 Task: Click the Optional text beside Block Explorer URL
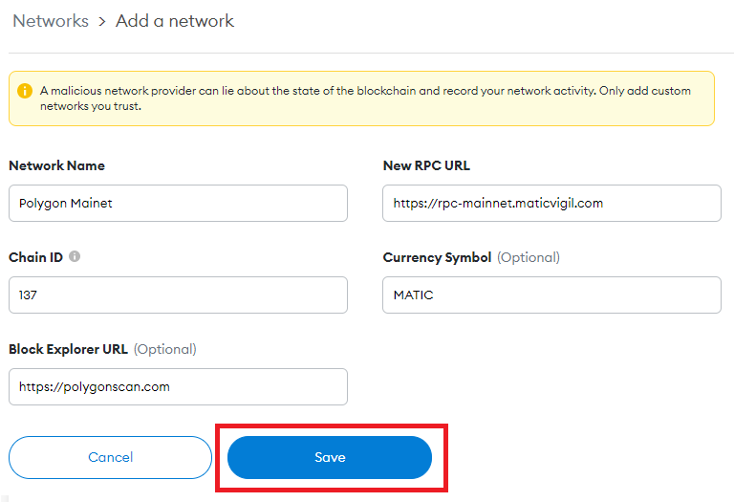tap(165, 349)
